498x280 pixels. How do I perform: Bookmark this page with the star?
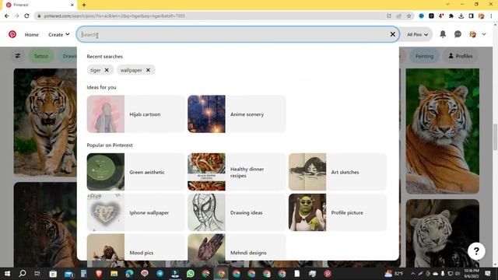[x=409, y=16]
